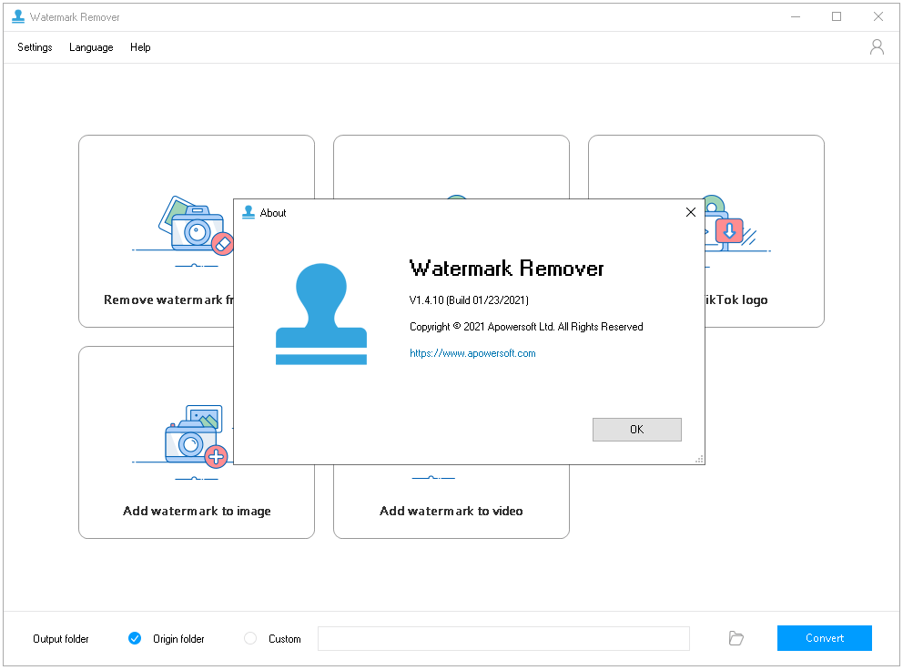Screen dimensions: 903x670
Task: Open the Language menu
Action: pos(91,47)
